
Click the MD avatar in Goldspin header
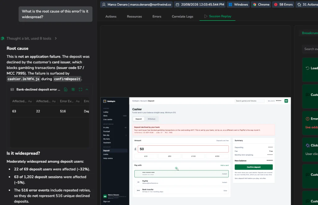[286, 101]
